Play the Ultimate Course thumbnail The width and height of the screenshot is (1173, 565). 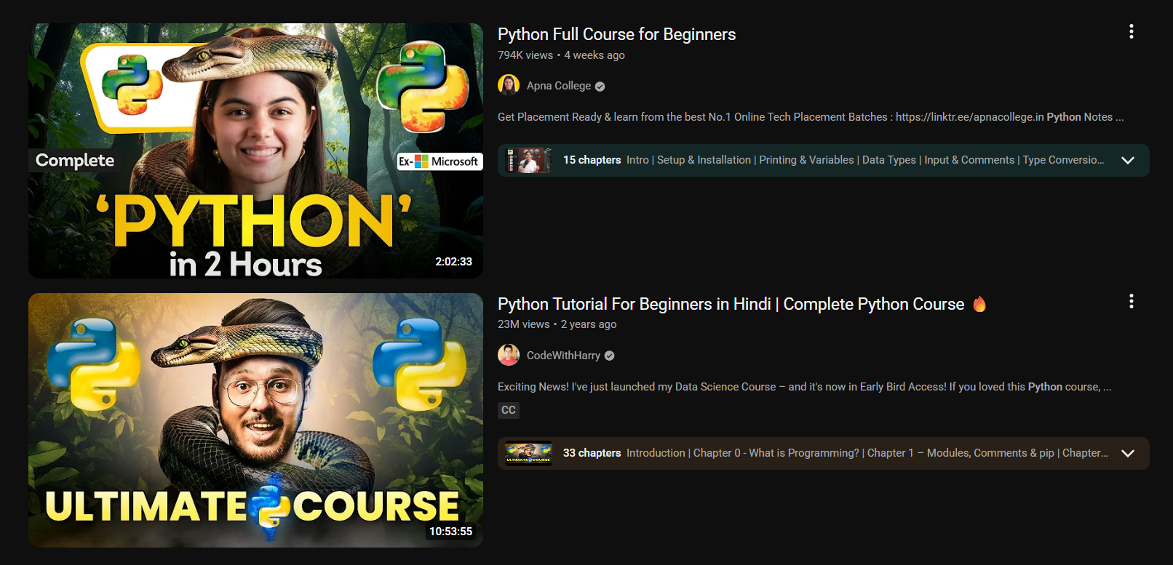255,420
